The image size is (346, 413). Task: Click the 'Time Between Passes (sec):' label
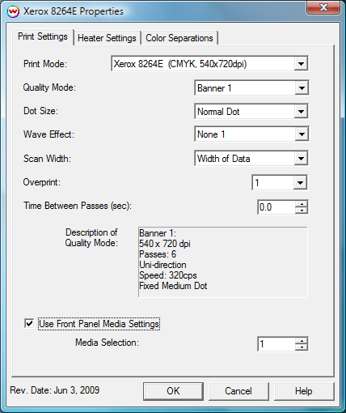coord(78,206)
